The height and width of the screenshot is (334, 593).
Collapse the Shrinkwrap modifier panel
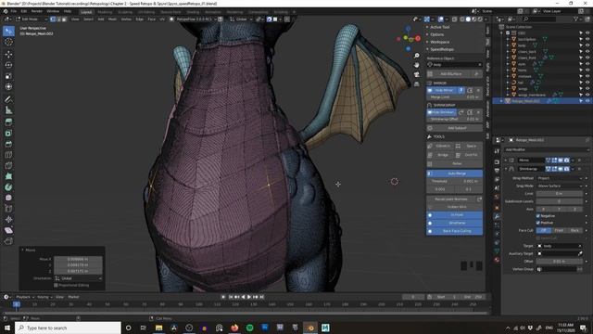506,169
